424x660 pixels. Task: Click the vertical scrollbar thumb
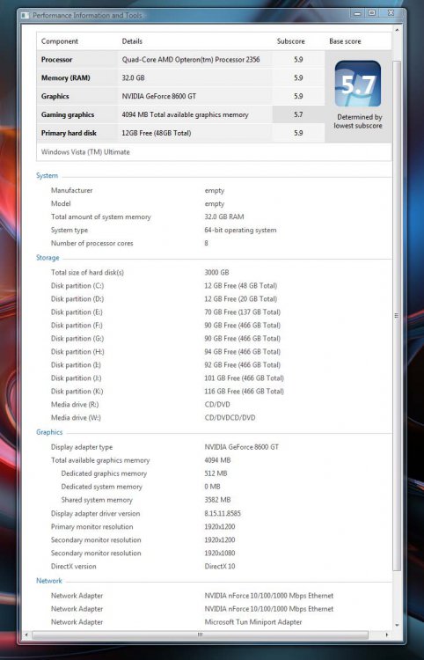pos(396,315)
